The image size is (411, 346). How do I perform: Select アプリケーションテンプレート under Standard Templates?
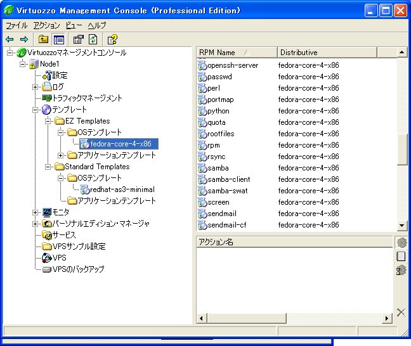point(117,201)
